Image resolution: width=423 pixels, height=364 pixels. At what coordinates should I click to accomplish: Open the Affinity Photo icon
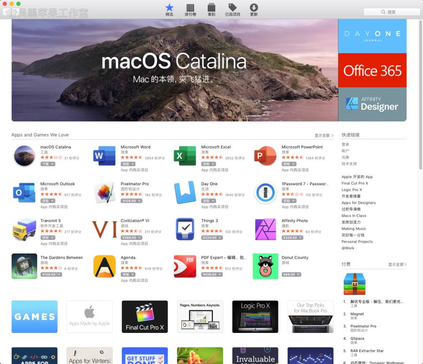pyautogui.click(x=265, y=229)
